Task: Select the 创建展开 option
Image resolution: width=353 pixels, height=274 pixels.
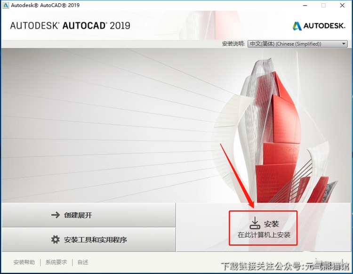Action: click(x=88, y=215)
